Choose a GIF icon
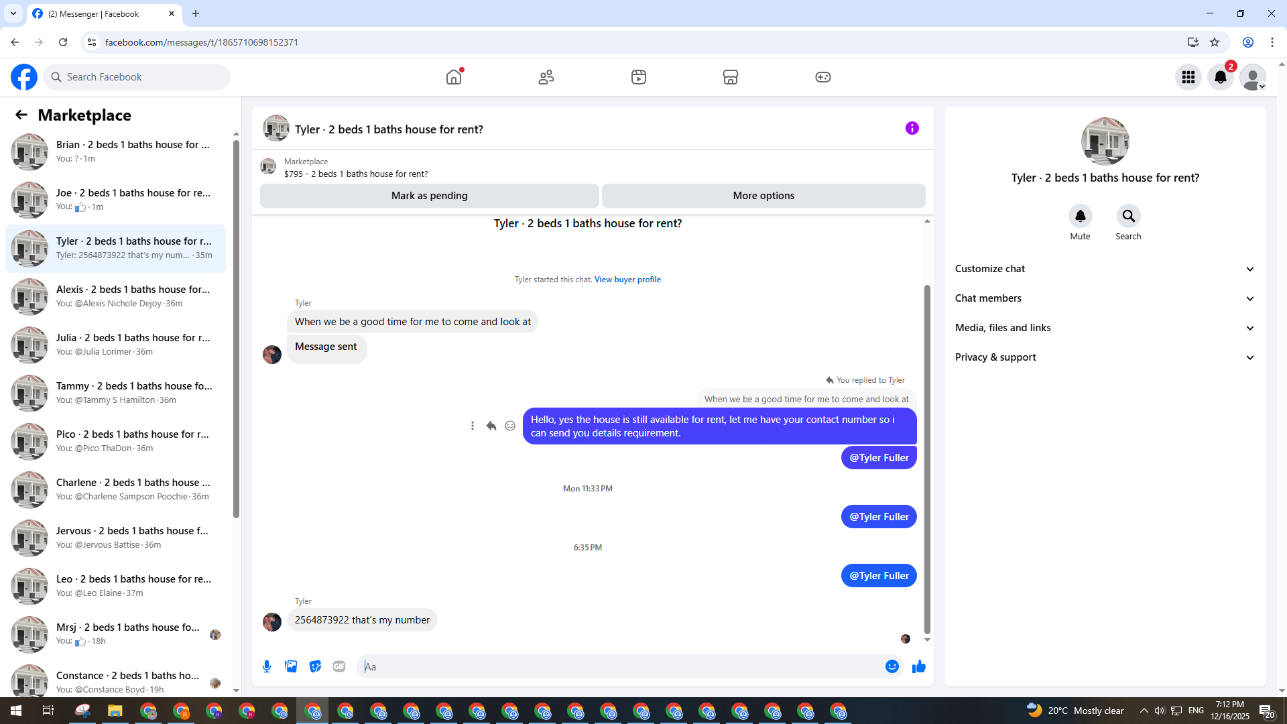The height and width of the screenshot is (724, 1287). [x=339, y=666]
